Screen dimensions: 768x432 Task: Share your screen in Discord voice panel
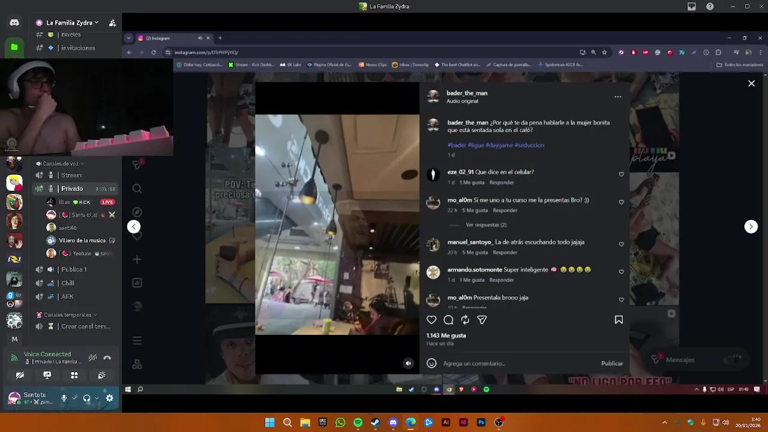tap(47, 375)
